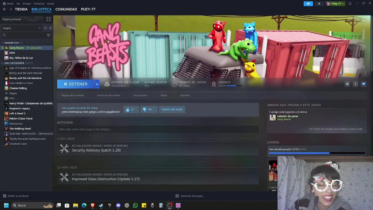Select GRIS in favorites
This screenshot has width=373, height=210.
(x=12, y=53)
